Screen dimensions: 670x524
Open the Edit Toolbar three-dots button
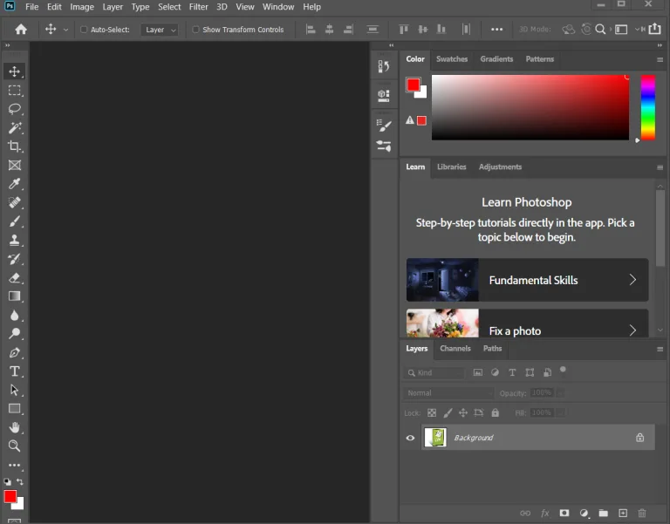[15, 465]
